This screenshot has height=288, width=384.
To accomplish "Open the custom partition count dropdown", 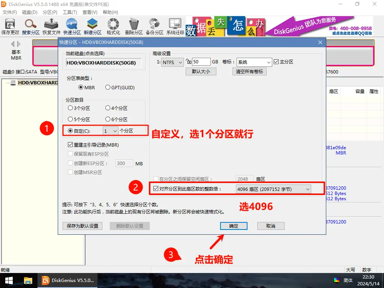I will coord(111,131).
